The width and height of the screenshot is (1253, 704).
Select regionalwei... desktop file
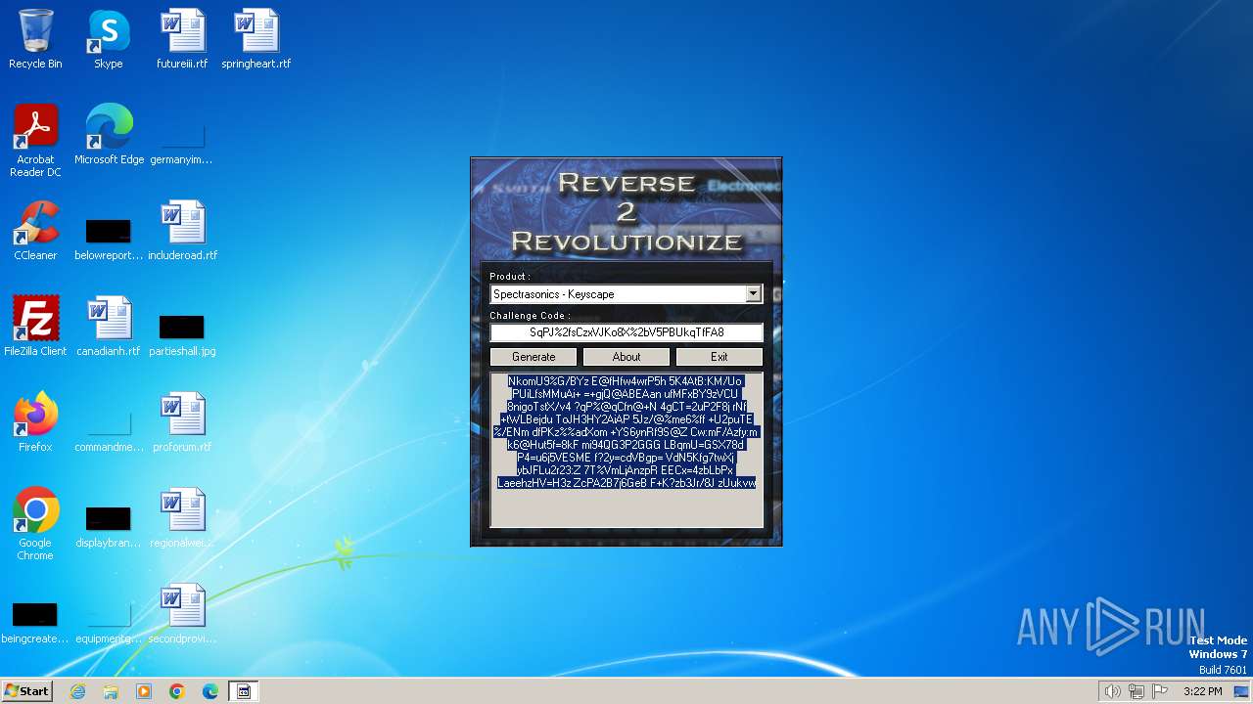pyautogui.click(x=182, y=518)
